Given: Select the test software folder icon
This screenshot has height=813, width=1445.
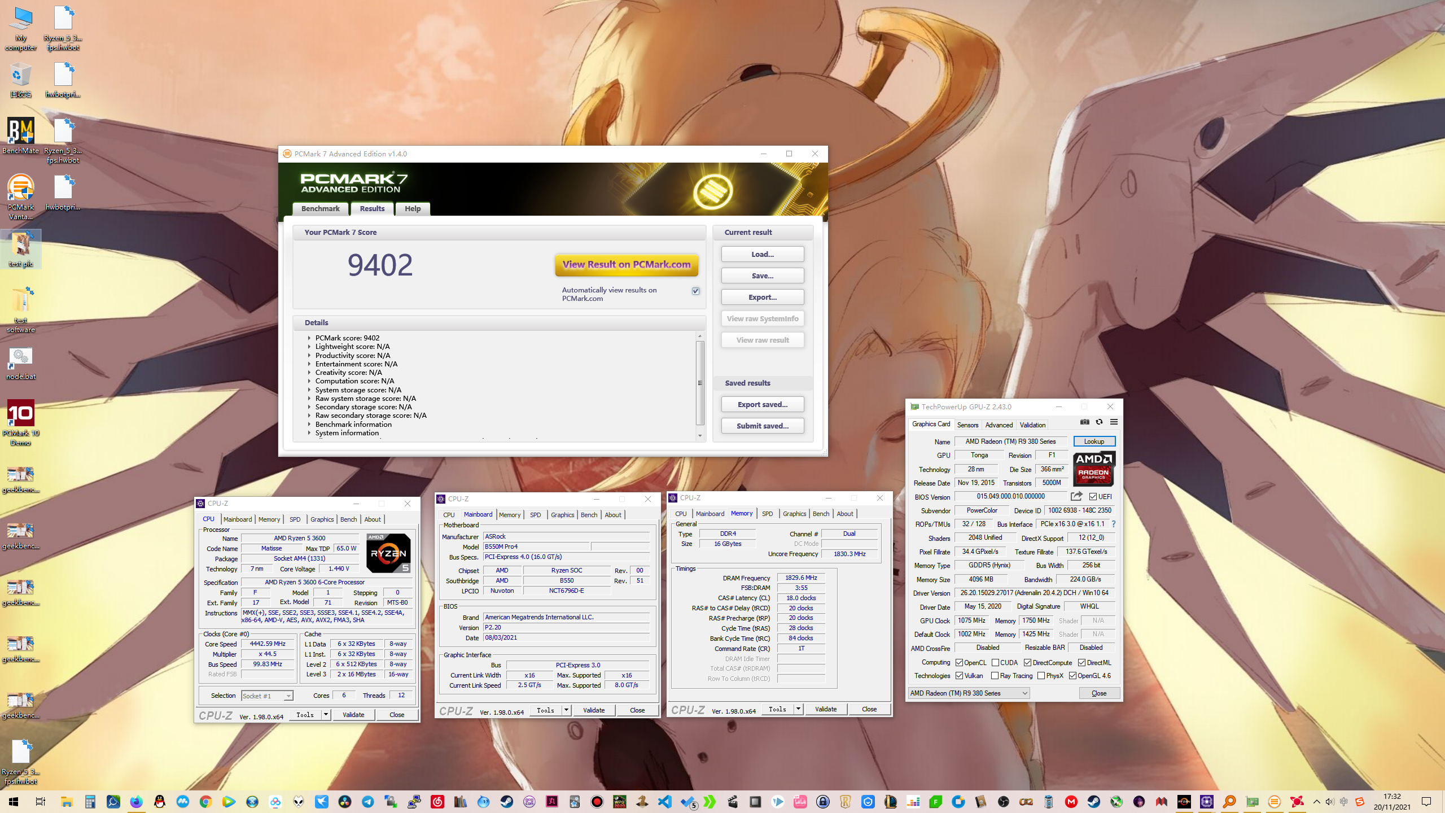Looking at the screenshot, I should [x=21, y=309].
